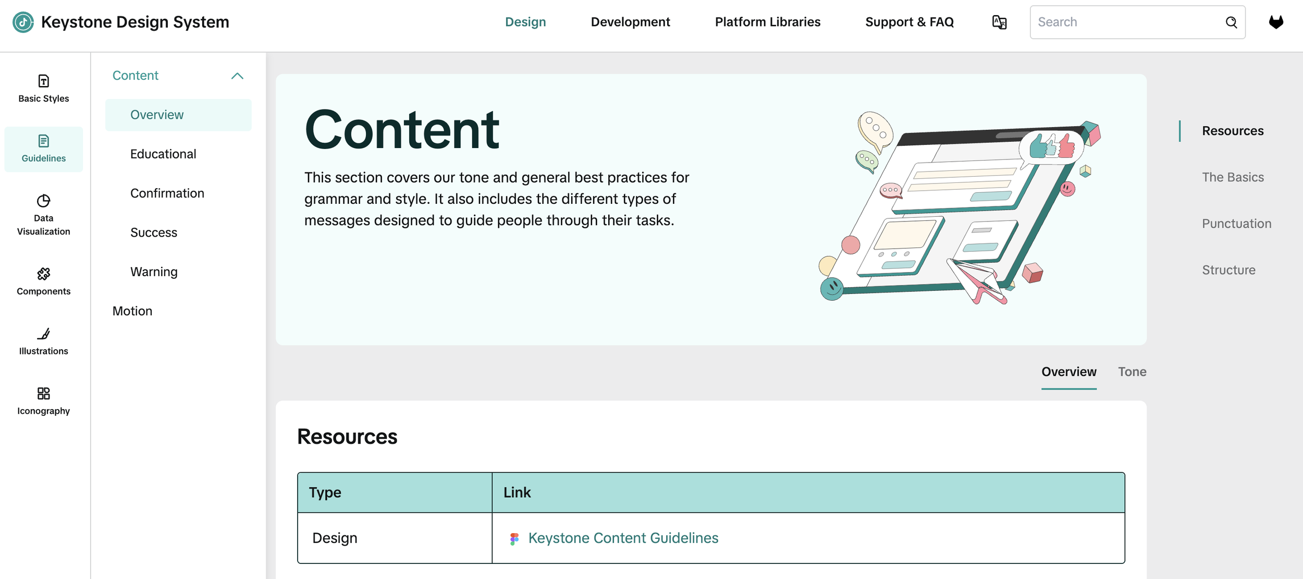Click the Keystone Design System logo icon
Screen dimensions: 1303x579
point(23,22)
